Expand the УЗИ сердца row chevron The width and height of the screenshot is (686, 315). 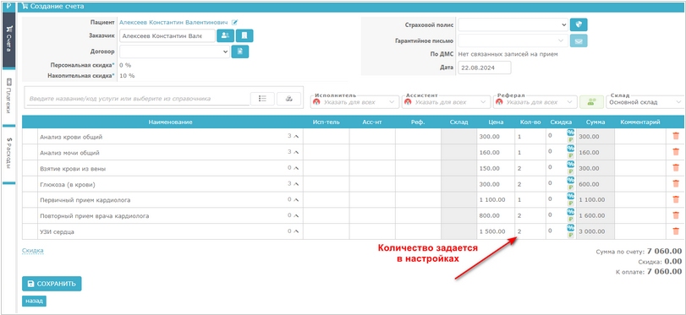click(296, 231)
